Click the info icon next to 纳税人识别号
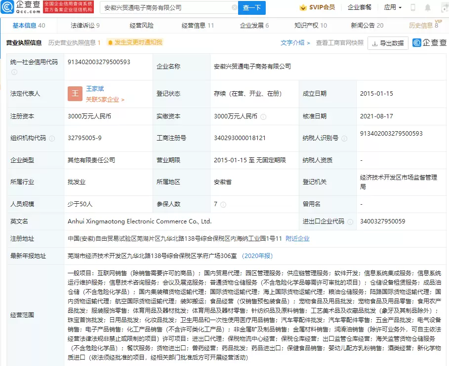 click(343, 139)
